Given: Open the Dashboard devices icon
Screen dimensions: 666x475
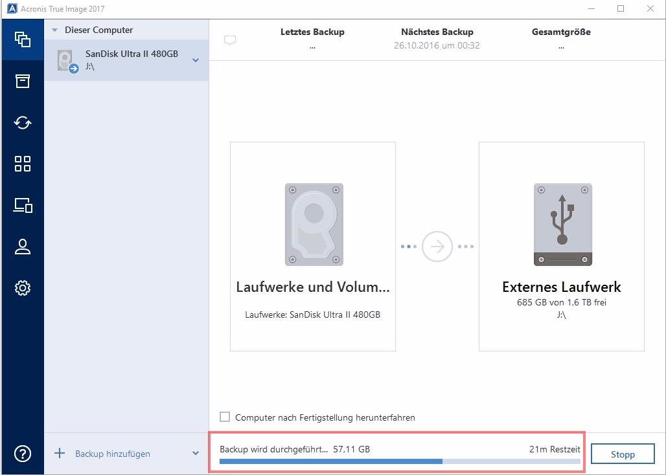Looking at the screenshot, I should pyautogui.click(x=23, y=205).
